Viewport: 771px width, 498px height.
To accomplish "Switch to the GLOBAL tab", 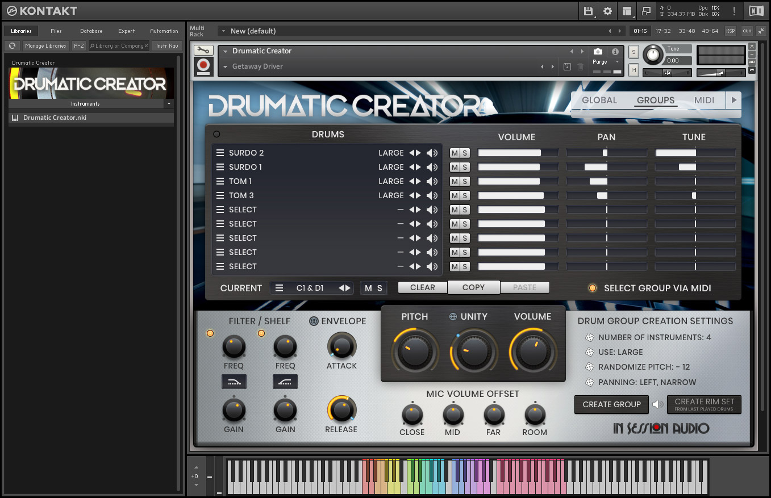I will pos(599,101).
